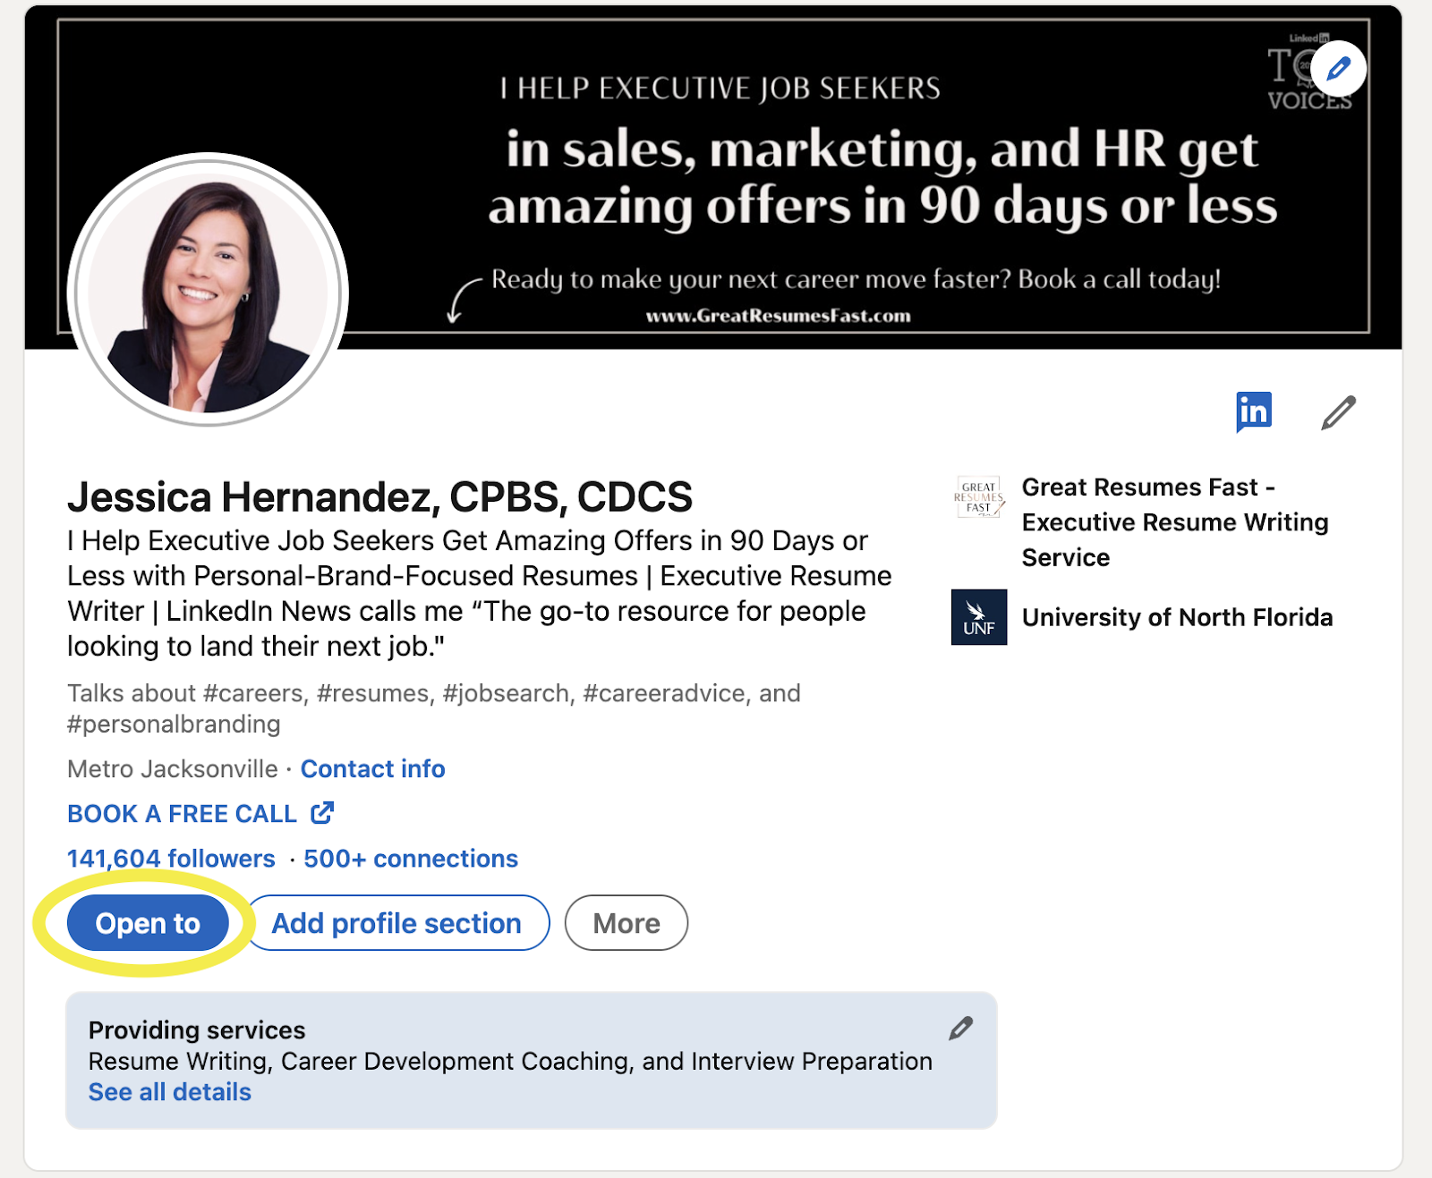View the 141,604 followers list

(x=171, y=859)
